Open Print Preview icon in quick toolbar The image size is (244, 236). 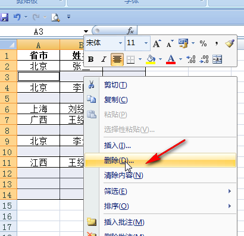pos(55,17)
